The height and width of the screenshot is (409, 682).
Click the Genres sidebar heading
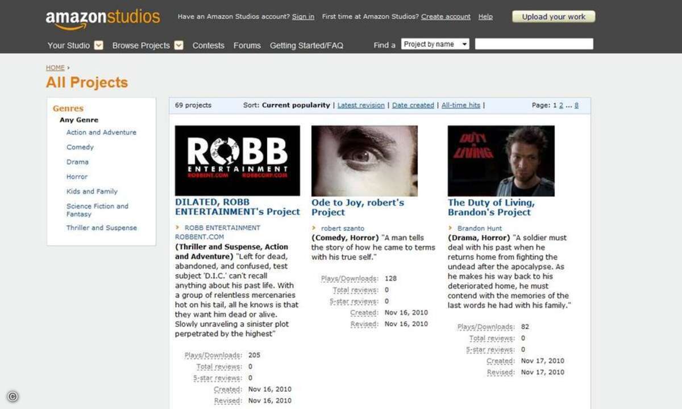pyautogui.click(x=68, y=108)
